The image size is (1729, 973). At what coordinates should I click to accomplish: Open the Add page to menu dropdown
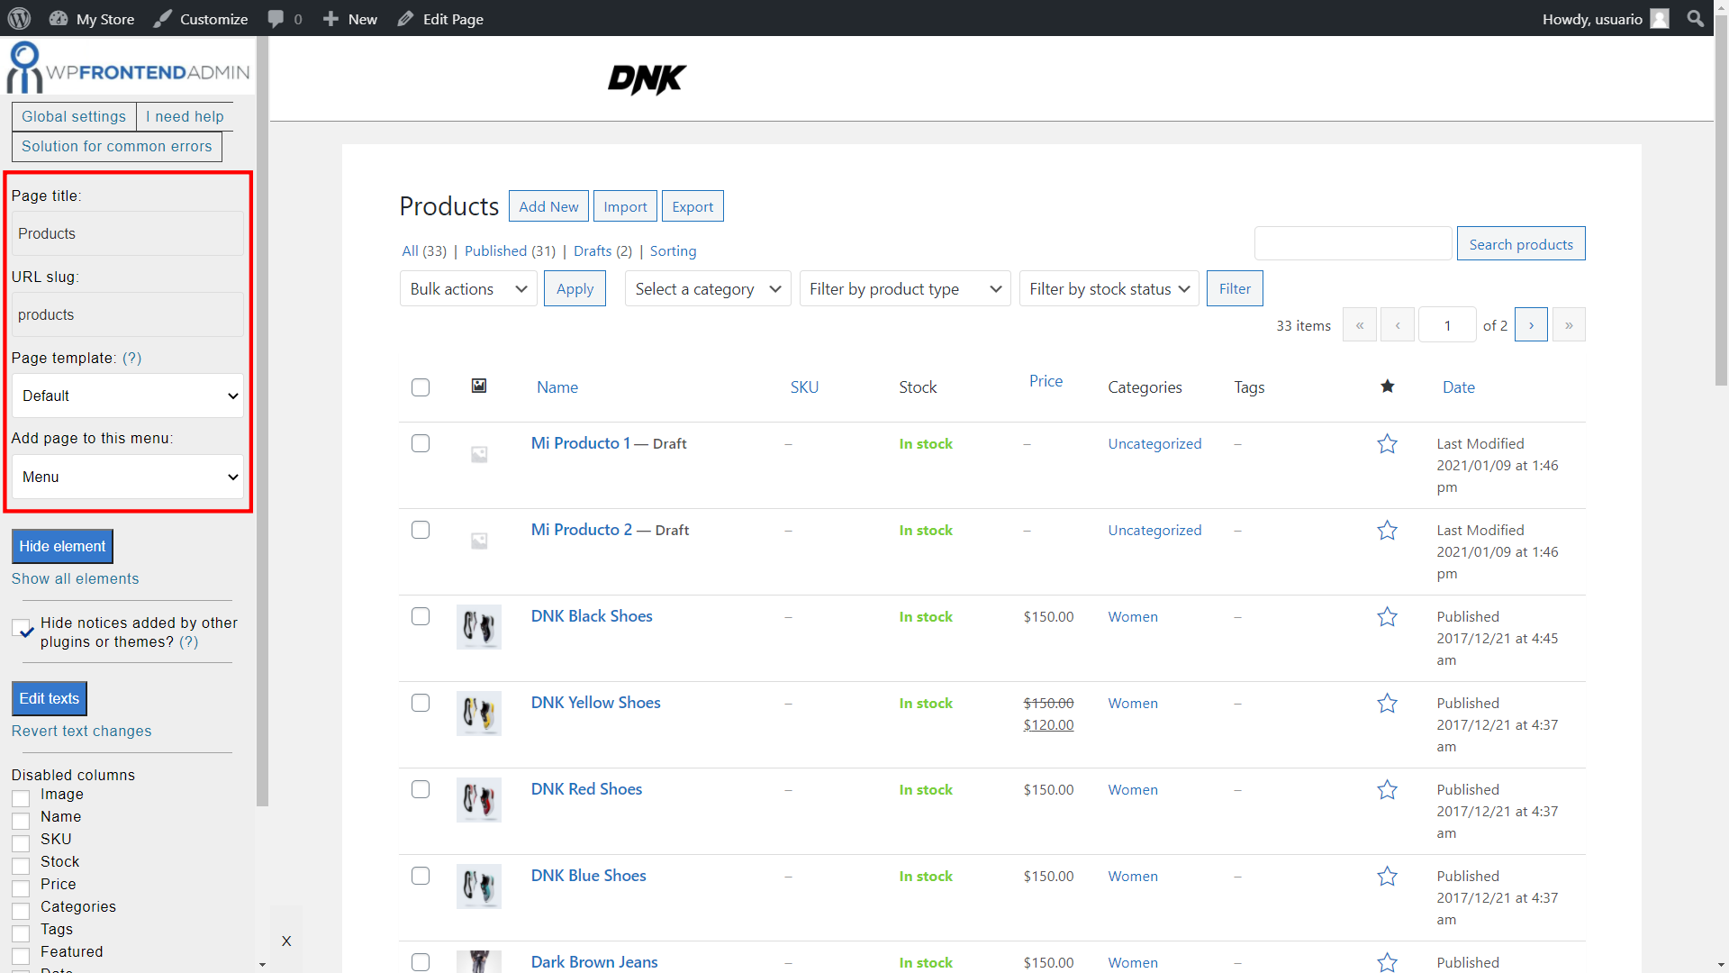(127, 477)
